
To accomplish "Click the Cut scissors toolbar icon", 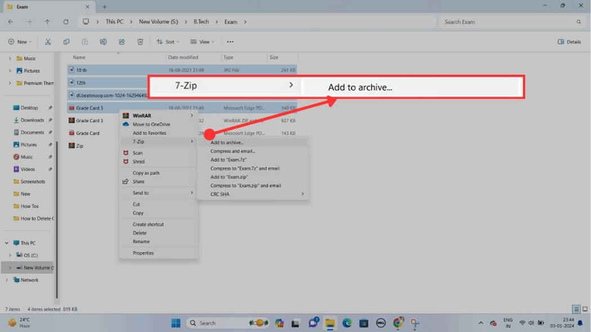I will click(x=48, y=42).
